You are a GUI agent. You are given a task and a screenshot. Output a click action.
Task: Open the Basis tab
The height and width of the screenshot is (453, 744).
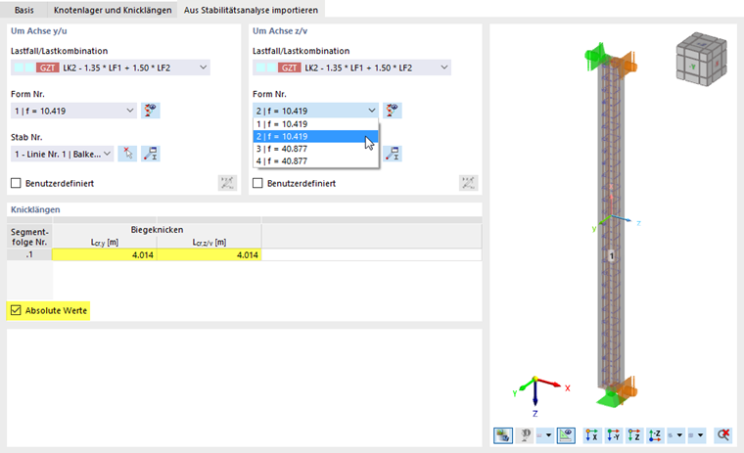(23, 10)
